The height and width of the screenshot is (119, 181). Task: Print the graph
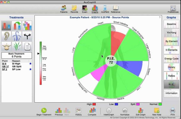tap(173, 112)
